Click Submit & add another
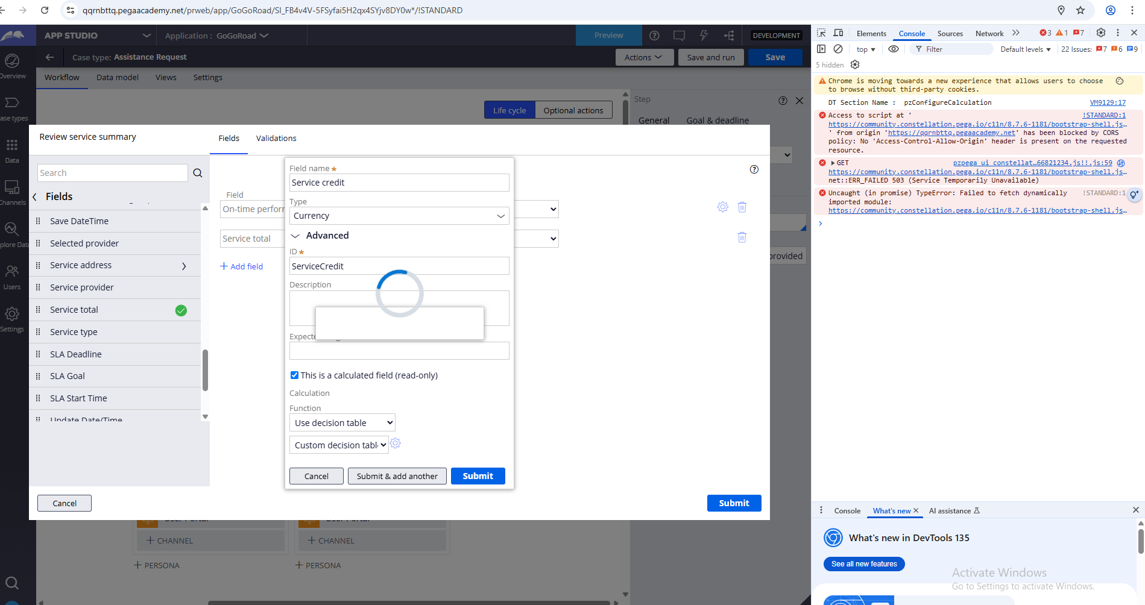 click(397, 476)
